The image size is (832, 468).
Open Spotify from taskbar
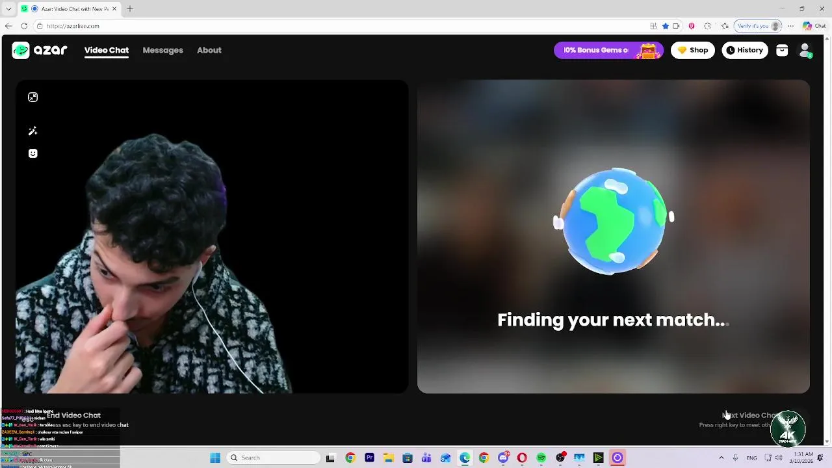(x=541, y=458)
